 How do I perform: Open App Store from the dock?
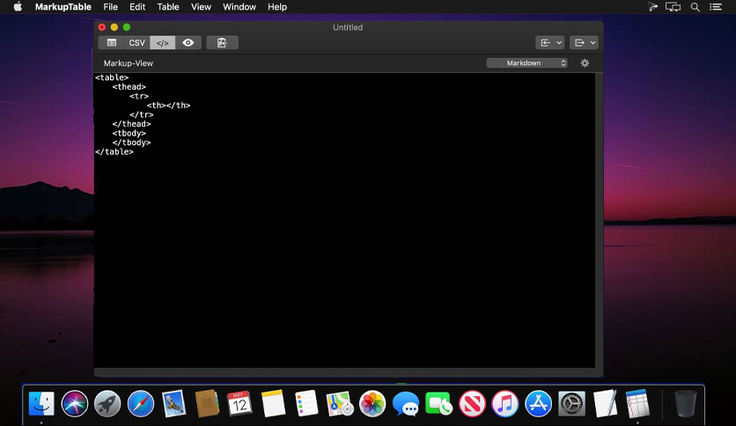coord(538,403)
